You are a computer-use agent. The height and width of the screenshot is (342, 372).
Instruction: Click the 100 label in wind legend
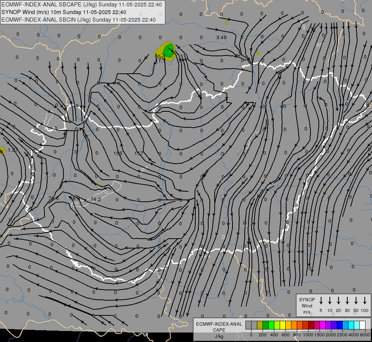365,310
